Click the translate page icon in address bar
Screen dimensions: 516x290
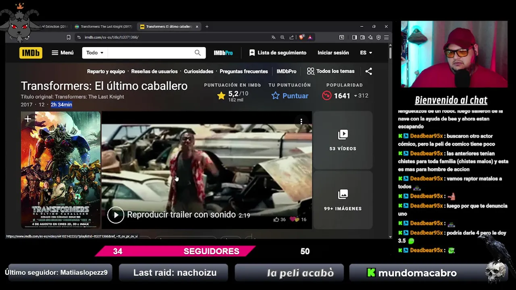pyautogui.click(x=273, y=37)
